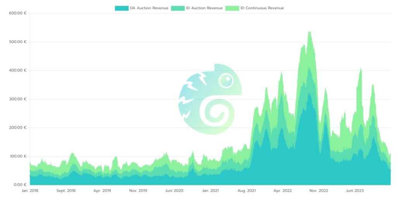Click the ID Auction Revenue legend color box
Screen dimensions: 397x198
[x=178, y=8]
